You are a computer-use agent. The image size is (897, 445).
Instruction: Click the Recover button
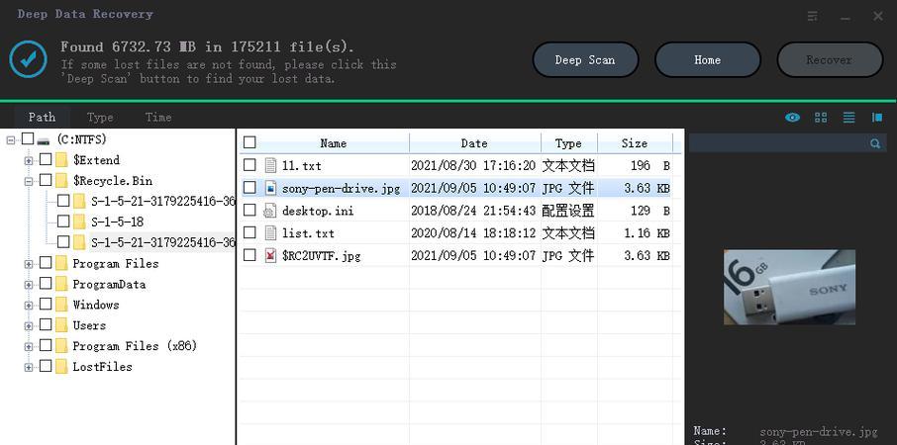pyautogui.click(x=830, y=60)
